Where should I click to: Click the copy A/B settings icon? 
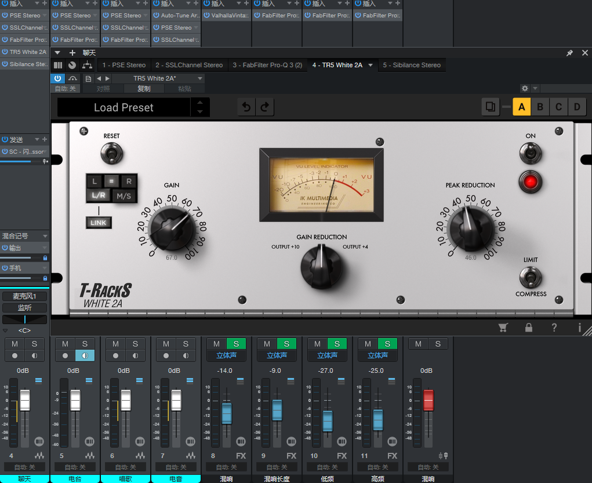tap(490, 107)
